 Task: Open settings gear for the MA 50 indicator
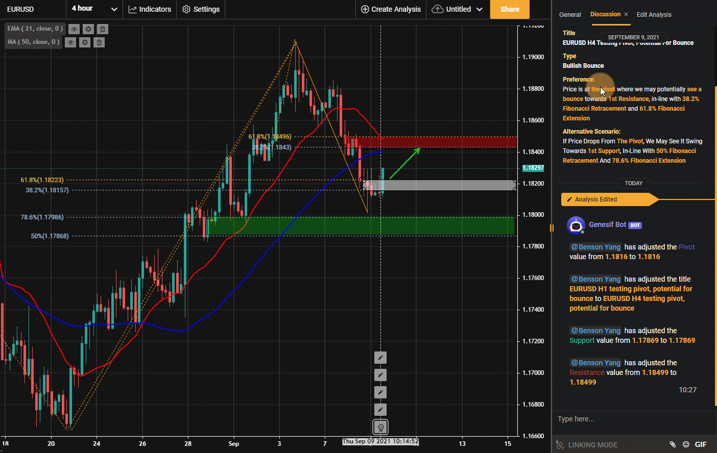[x=85, y=42]
